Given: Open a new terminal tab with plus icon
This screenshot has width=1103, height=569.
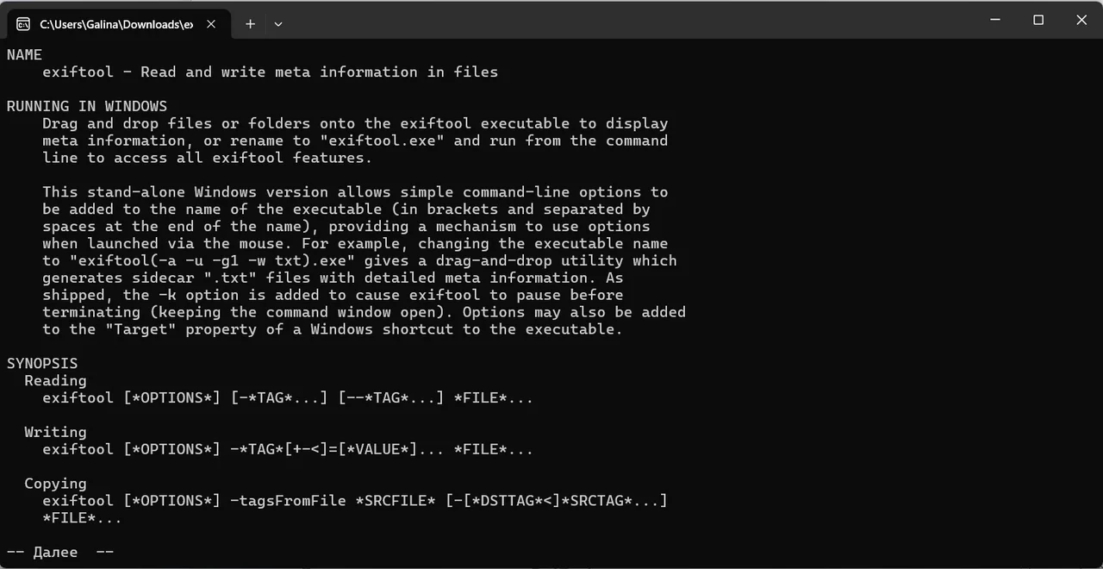Looking at the screenshot, I should pyautogui.click(x=250, y=24).
